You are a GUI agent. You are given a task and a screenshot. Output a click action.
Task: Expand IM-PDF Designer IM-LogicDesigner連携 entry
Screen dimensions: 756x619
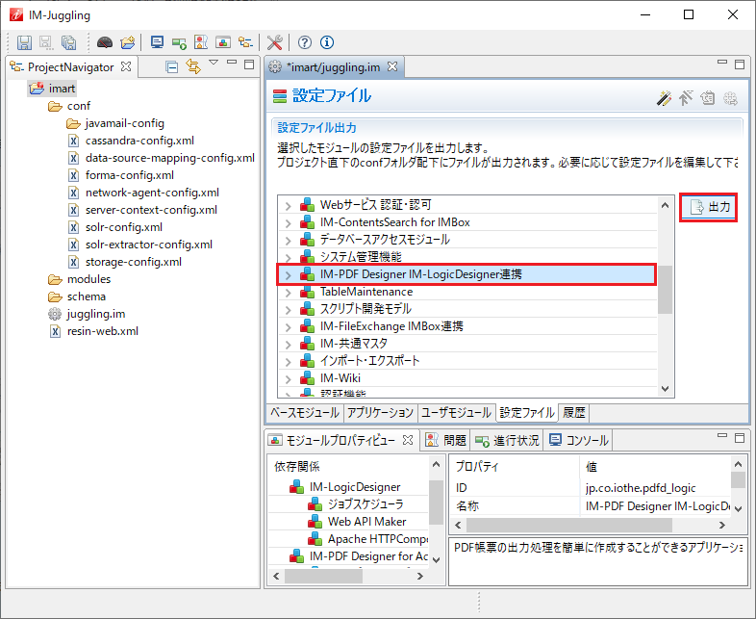(x=289, y=275)
